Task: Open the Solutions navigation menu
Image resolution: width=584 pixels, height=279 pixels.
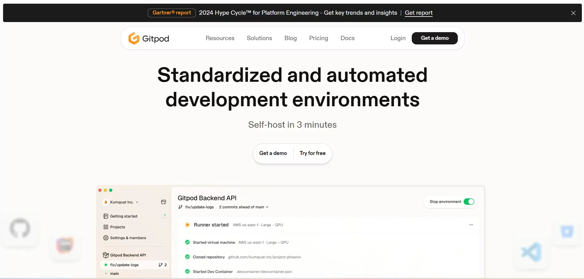Action: [x=259, y=38]
